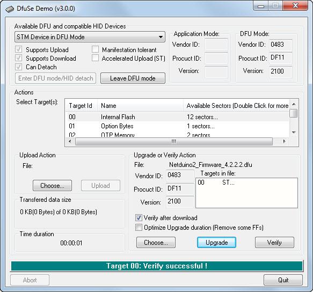Click the horizontal scrollbar left arrow
This screenshot has width=313, height=292.
click(x=70, y=142)
